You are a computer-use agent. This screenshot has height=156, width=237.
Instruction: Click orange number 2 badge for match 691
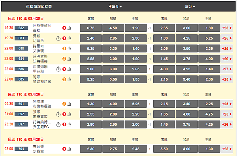point(64,104)
